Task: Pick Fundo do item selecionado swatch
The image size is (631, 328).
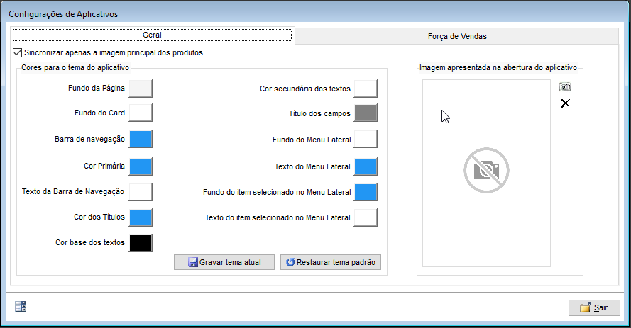Action: click(366, 192)
